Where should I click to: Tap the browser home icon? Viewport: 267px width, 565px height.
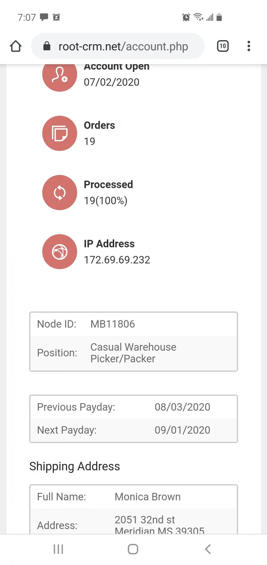16,46
